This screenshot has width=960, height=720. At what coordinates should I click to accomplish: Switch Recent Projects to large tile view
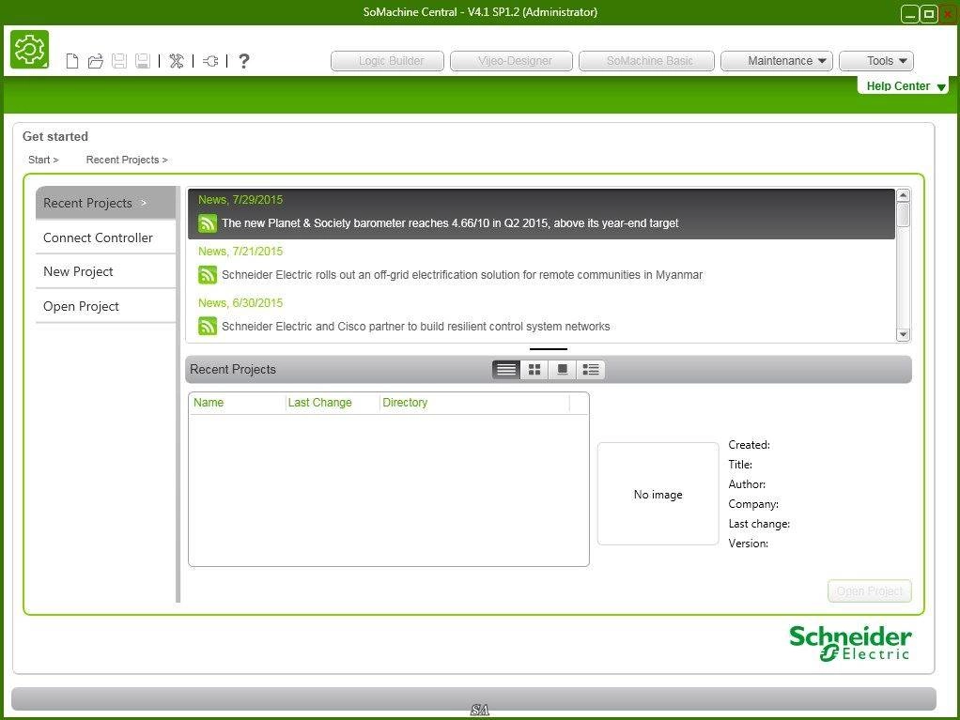point(562,370)
